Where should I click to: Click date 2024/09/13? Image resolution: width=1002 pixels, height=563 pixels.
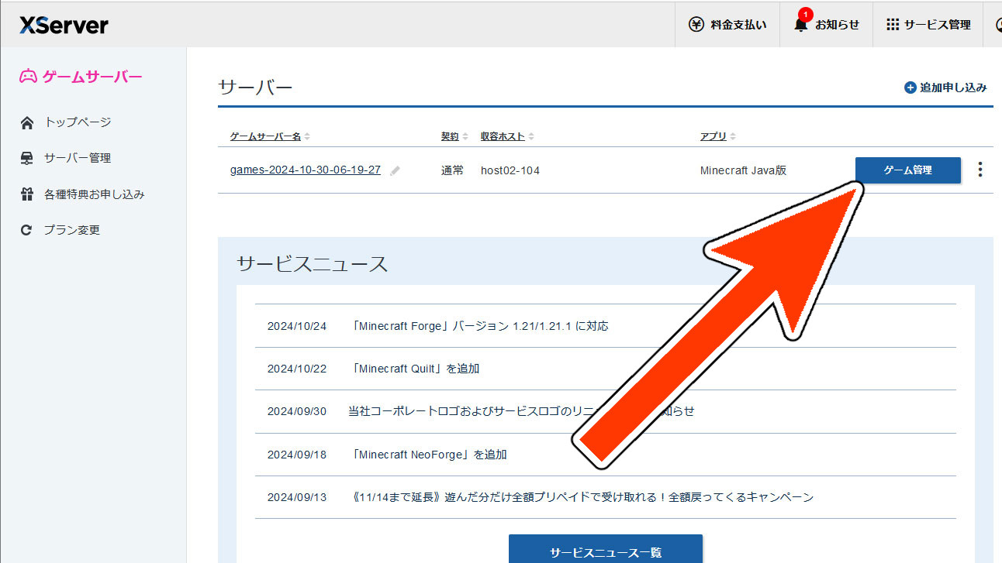click(297, 497)
